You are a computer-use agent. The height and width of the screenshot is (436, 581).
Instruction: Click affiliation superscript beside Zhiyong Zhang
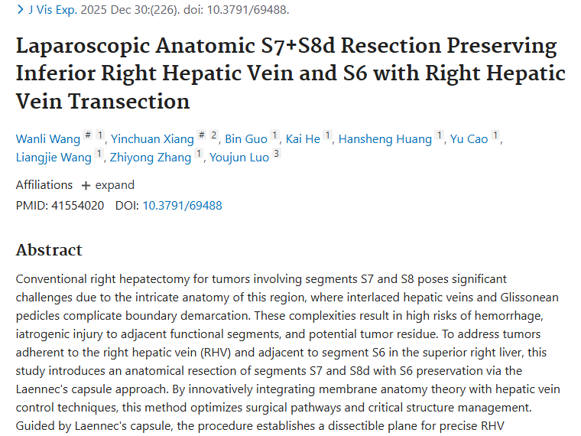coord(200,155)
